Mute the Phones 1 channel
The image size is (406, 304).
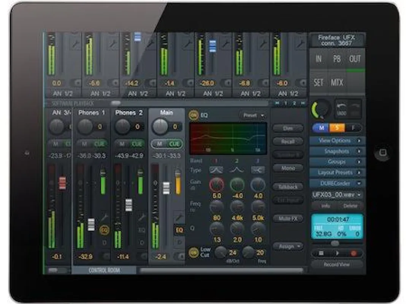[x=84, y=144]
